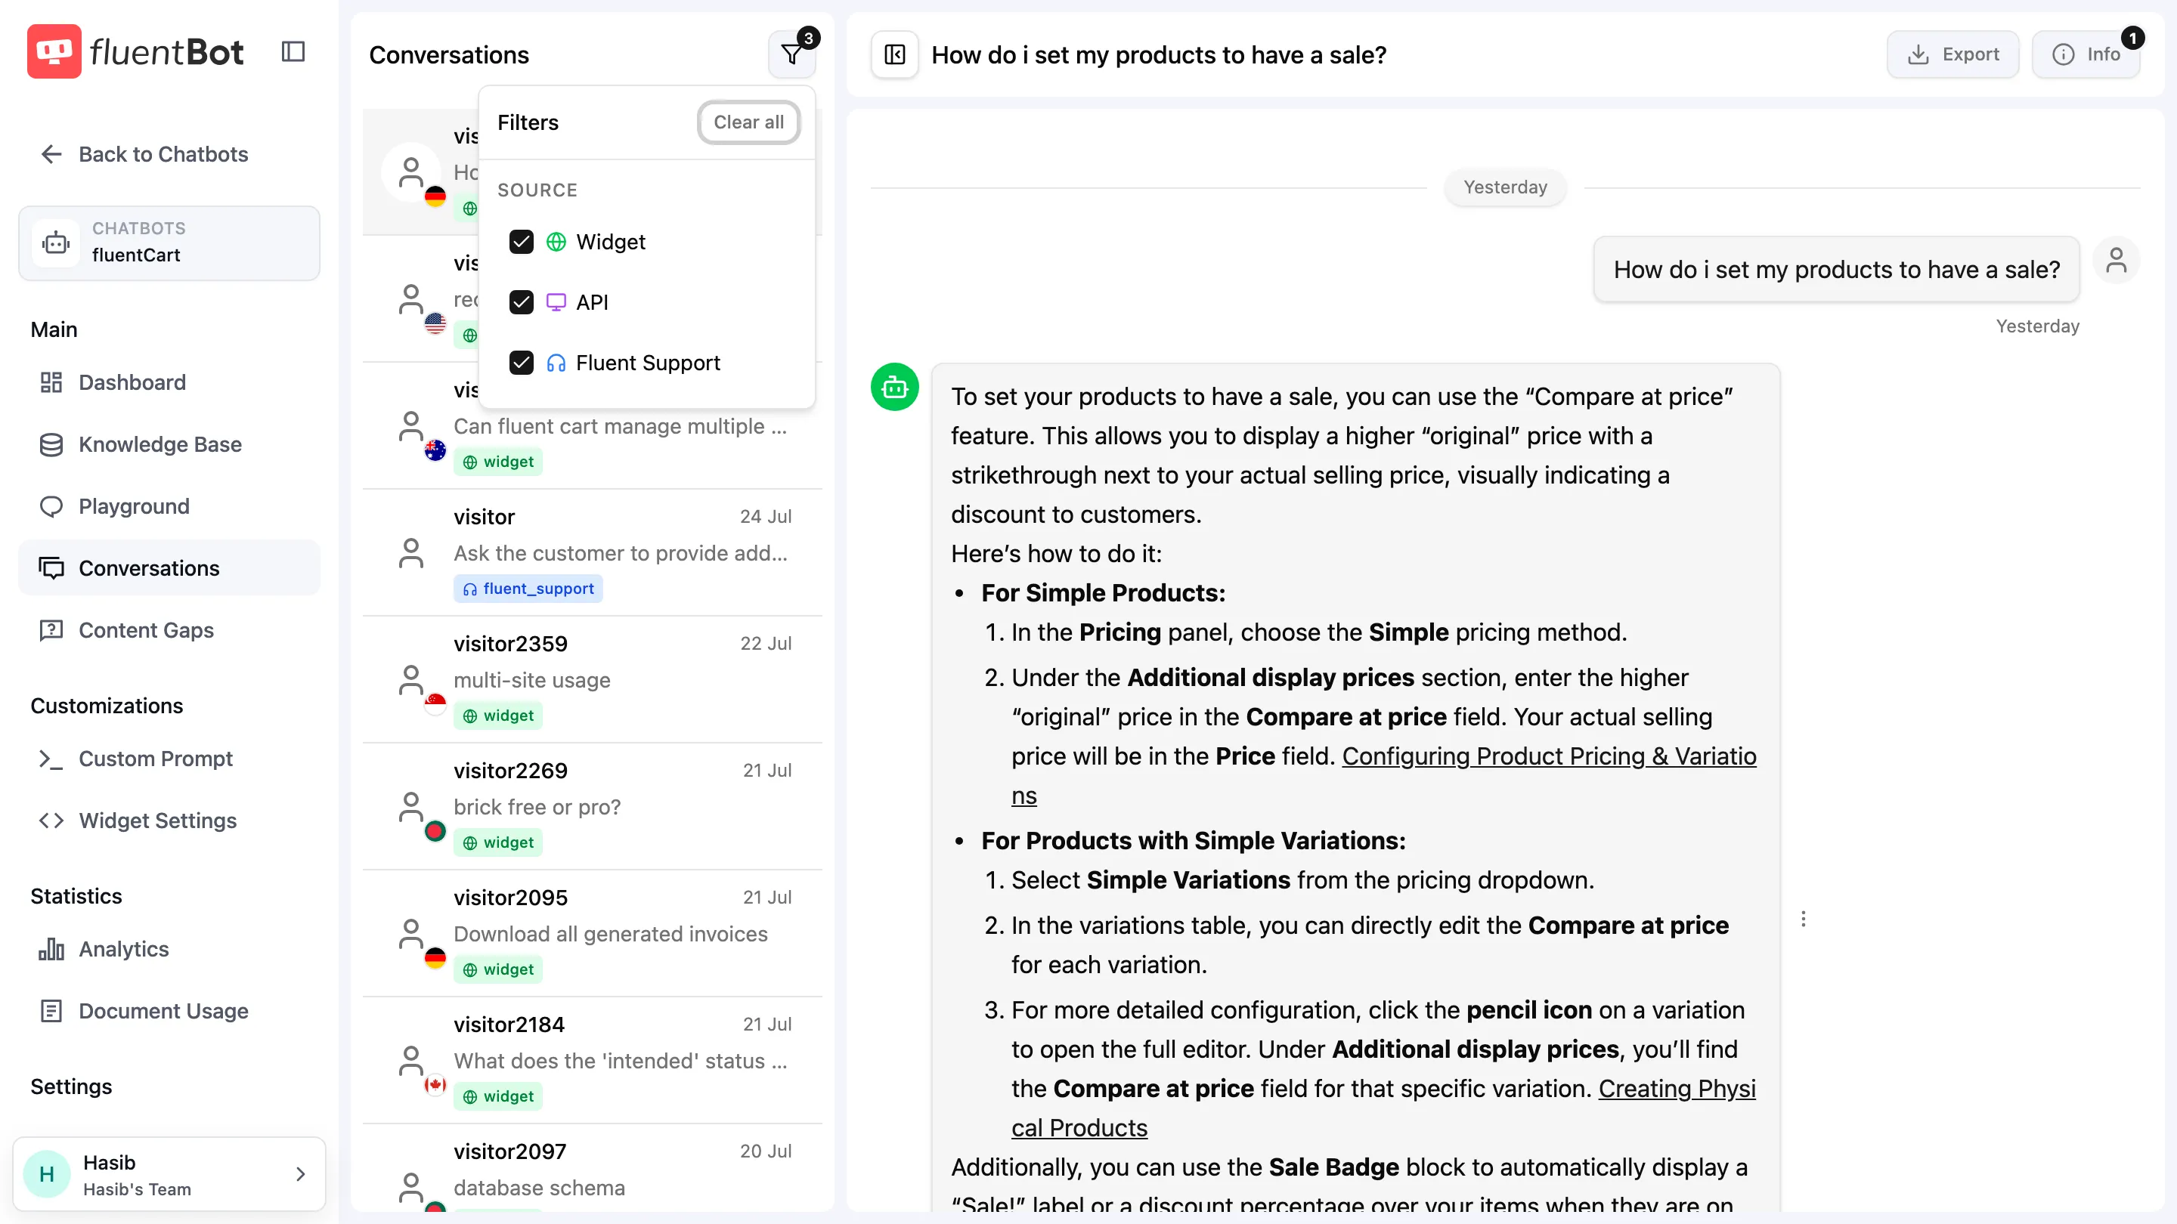Click the Back to Chatbots arrow icon

tap(51, 153)
